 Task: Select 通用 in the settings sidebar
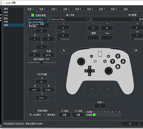tap(14, 9)
